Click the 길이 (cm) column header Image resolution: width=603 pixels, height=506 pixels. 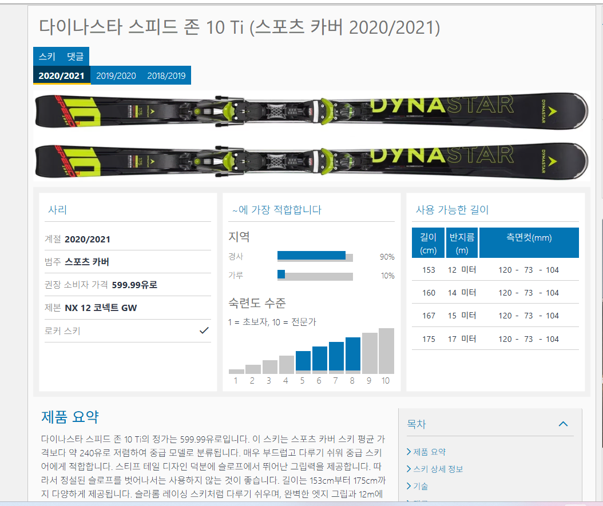428,243
